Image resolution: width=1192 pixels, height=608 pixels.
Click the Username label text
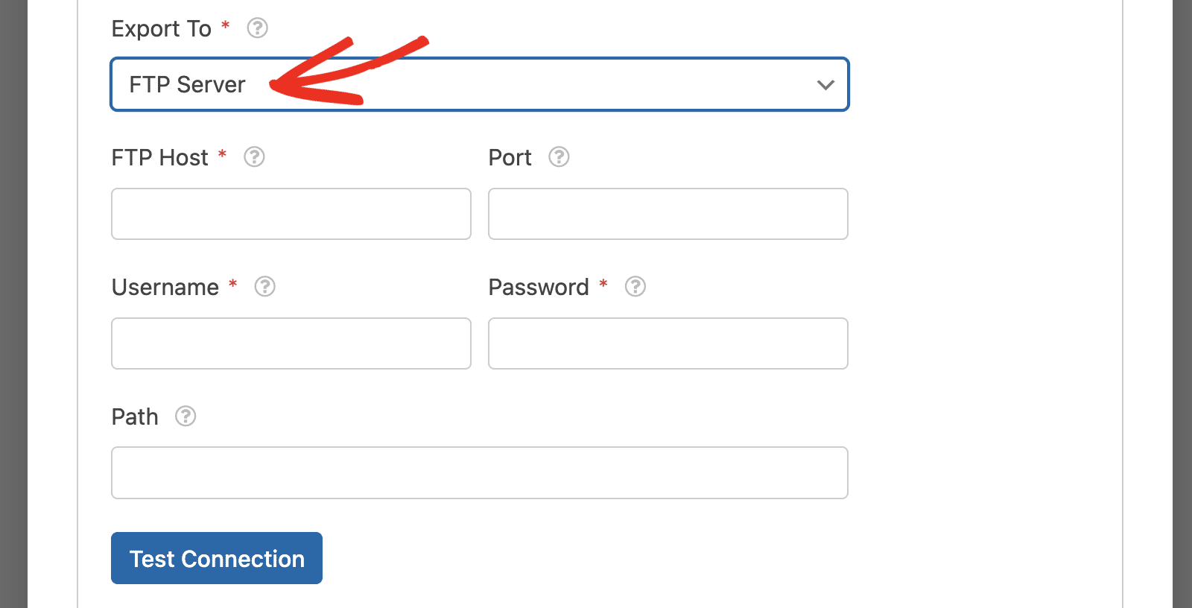[165, 288]
